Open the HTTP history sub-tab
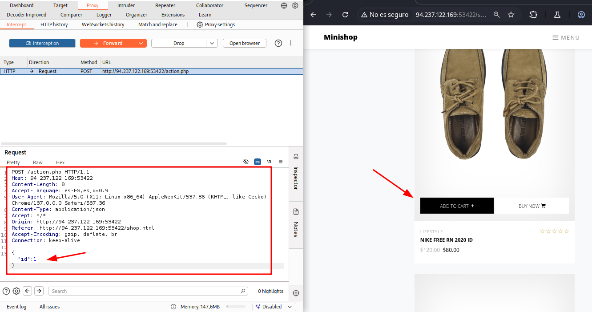592x312 pixels. click(54, 24)
